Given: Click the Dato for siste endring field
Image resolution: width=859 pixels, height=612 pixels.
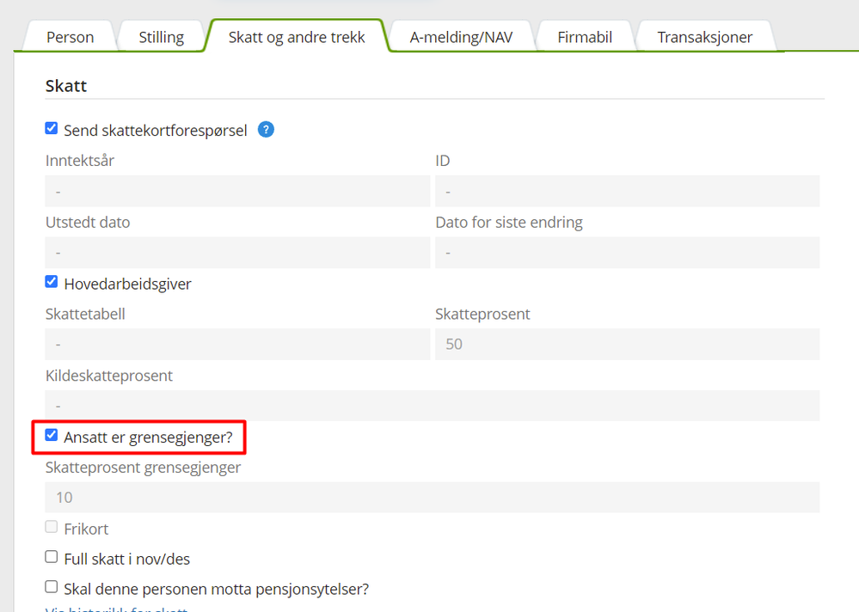Looking at the screenshot, I should tap(627, 253).
